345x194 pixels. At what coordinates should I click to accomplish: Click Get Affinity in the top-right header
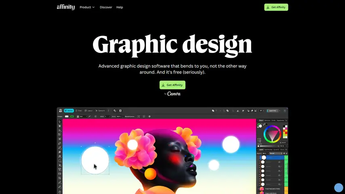pyautogui.click(x=276, y=7)
